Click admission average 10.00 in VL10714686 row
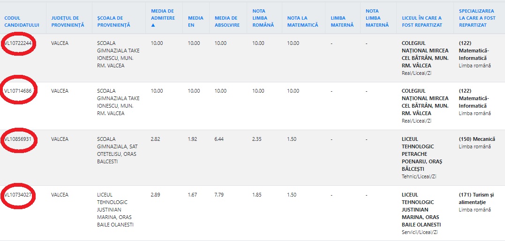Viewport: 505px width, 241px height. 157,91
